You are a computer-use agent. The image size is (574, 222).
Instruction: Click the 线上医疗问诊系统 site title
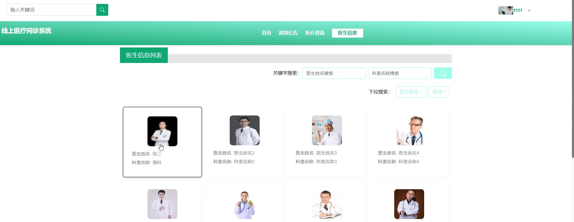[x=26, y=31]
